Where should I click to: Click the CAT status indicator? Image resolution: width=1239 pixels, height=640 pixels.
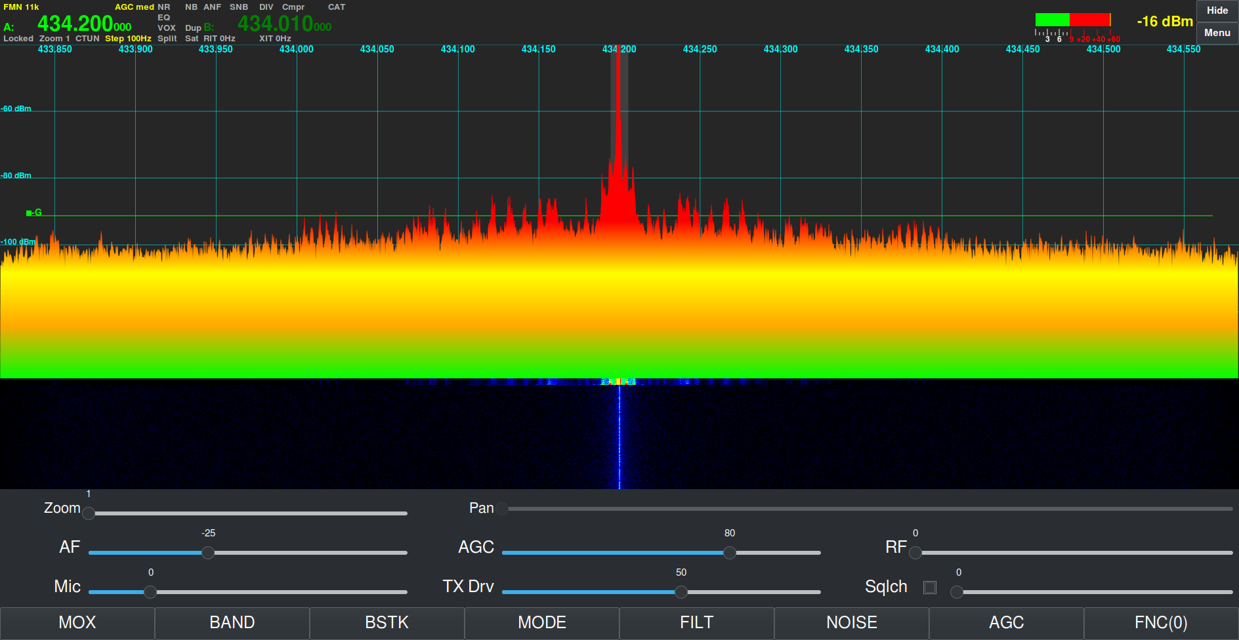(x=337, y=7)
